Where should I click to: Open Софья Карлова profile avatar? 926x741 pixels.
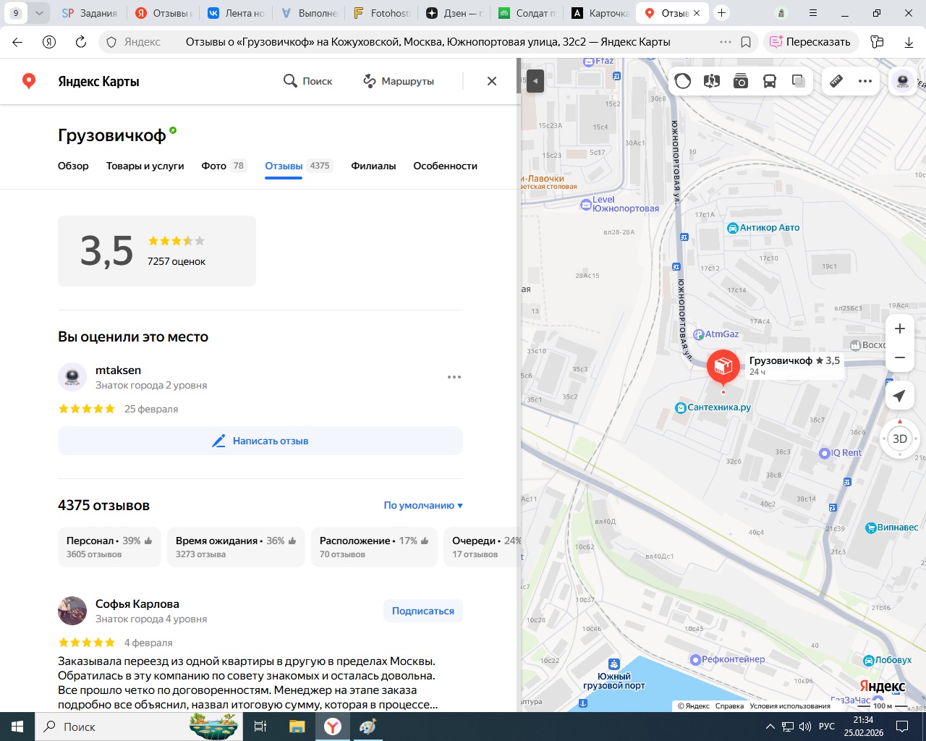coord(72,611)
